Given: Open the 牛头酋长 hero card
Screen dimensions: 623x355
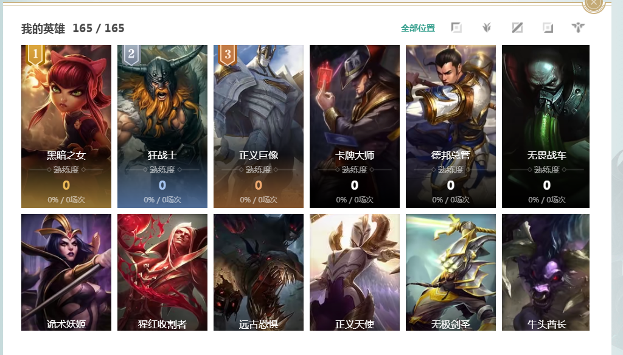Looking at the screenshot, I should [546, 272].
